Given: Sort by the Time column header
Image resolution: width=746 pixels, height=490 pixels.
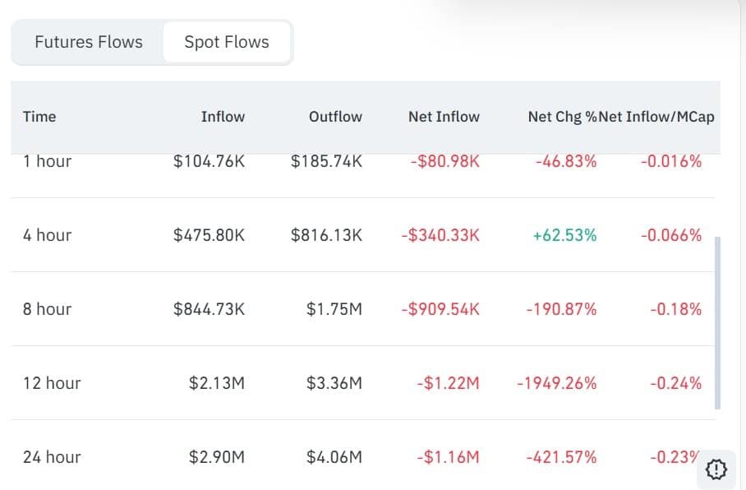Looking at the screenshot, I should point(39,117).
